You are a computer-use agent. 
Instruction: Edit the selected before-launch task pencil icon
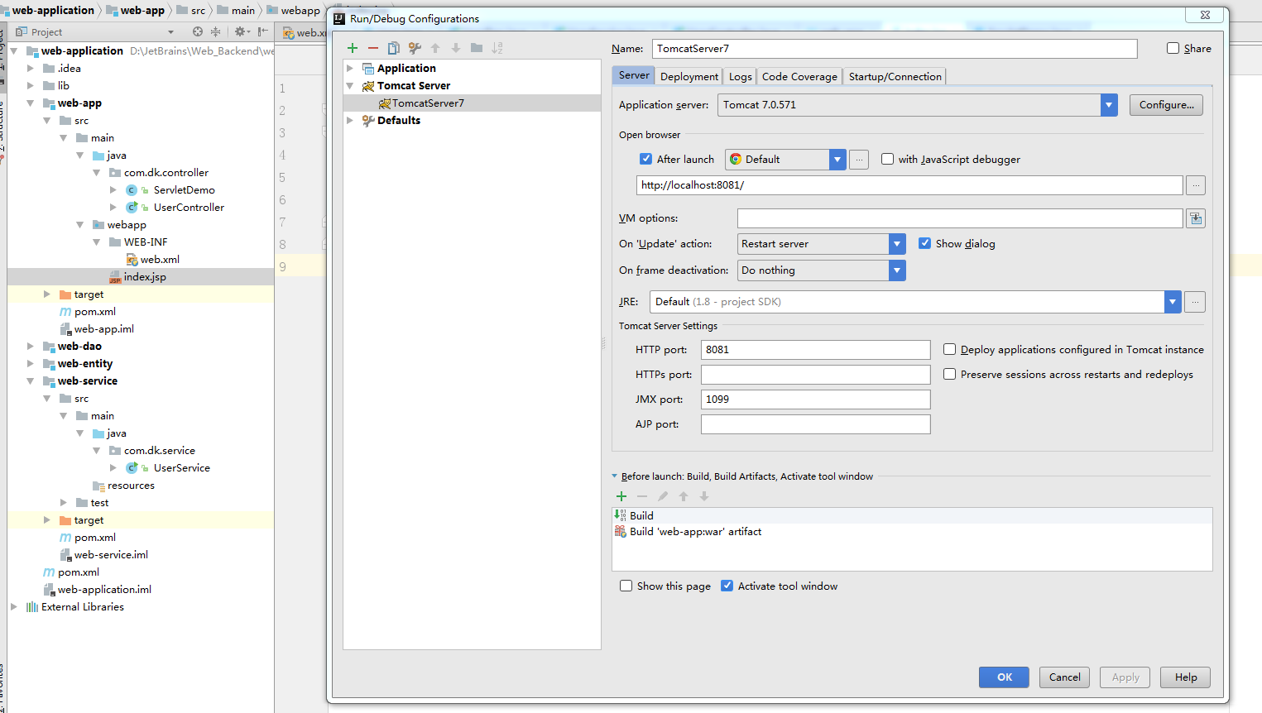point(663,496)
